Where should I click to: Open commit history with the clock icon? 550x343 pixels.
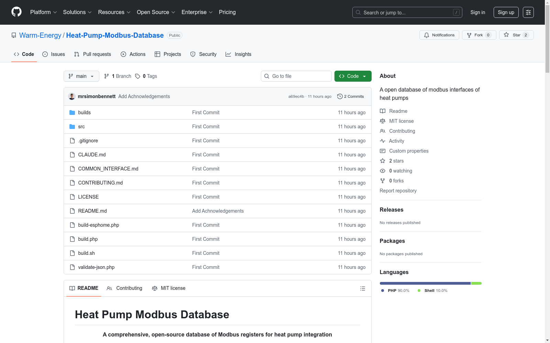pyautogui.click(x=340, y=96)
